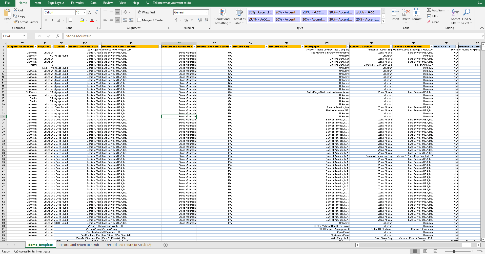The width and height of the screenshot is (485, 254).
Task: Decrease indent of cell contents
Action: 125,20
